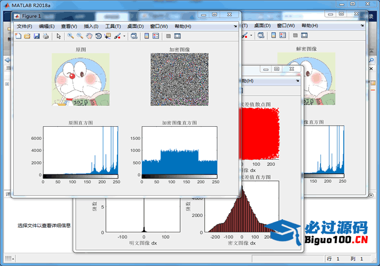Choose the Rotate 3D tool in Figure 1
This screenshot has width=380, height=266.
(98, 36)
